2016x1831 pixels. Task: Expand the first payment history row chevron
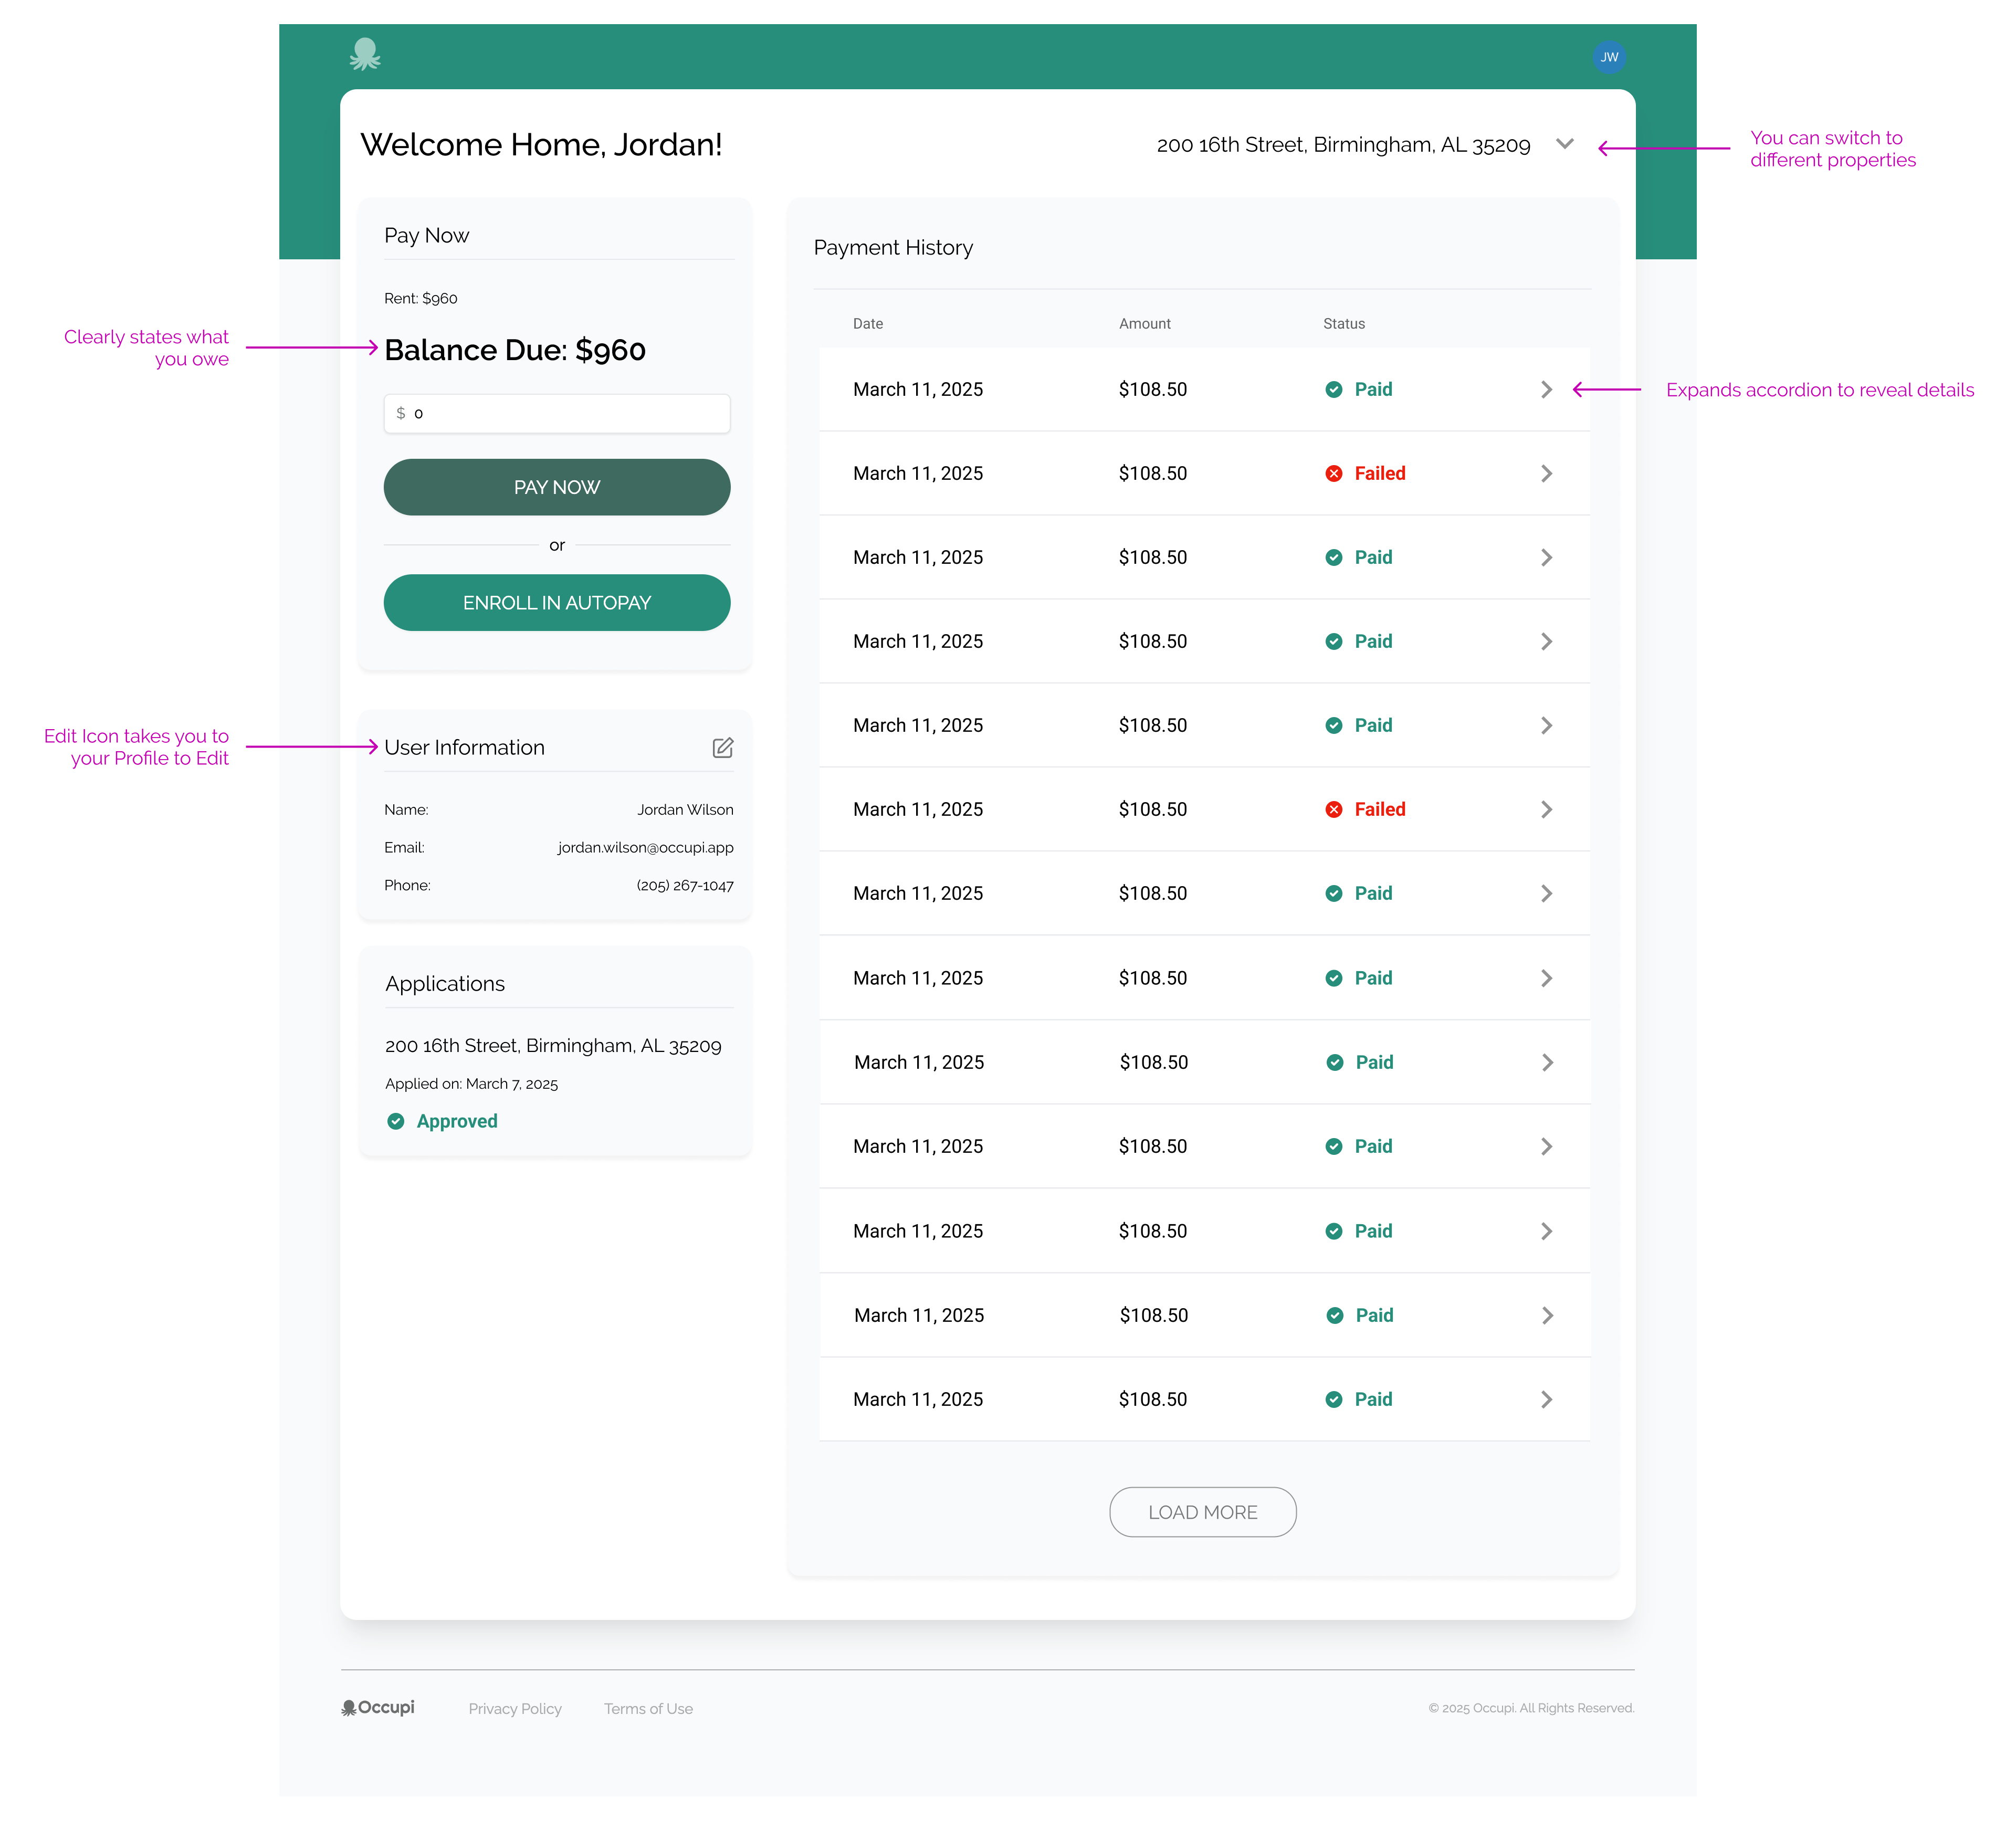[x=1546, y=389]
